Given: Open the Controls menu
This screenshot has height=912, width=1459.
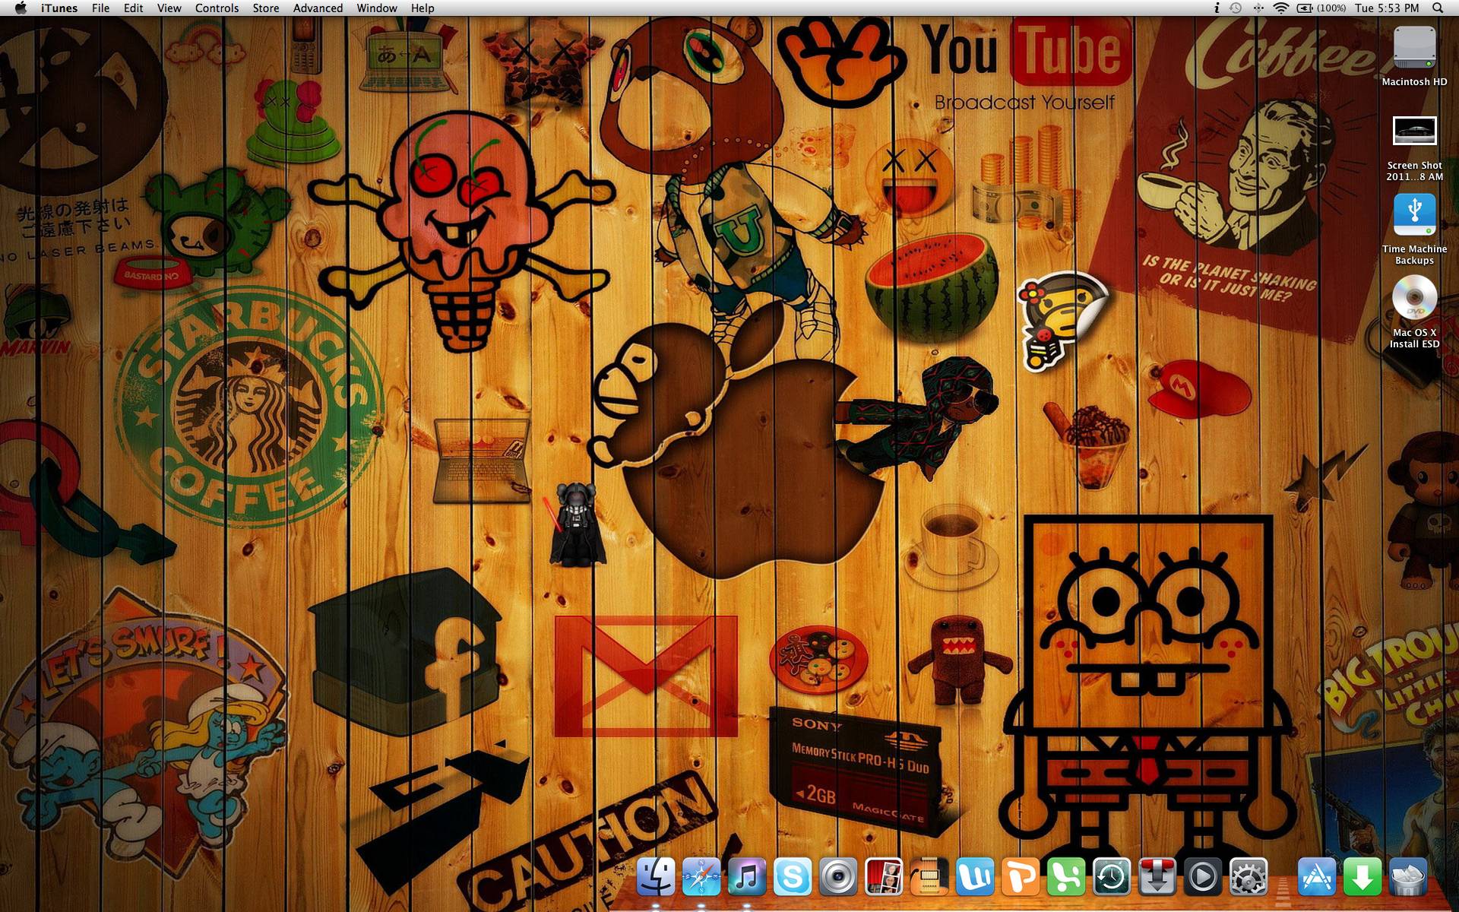Looking at the screenshot, I should click(x=217, y=8).
